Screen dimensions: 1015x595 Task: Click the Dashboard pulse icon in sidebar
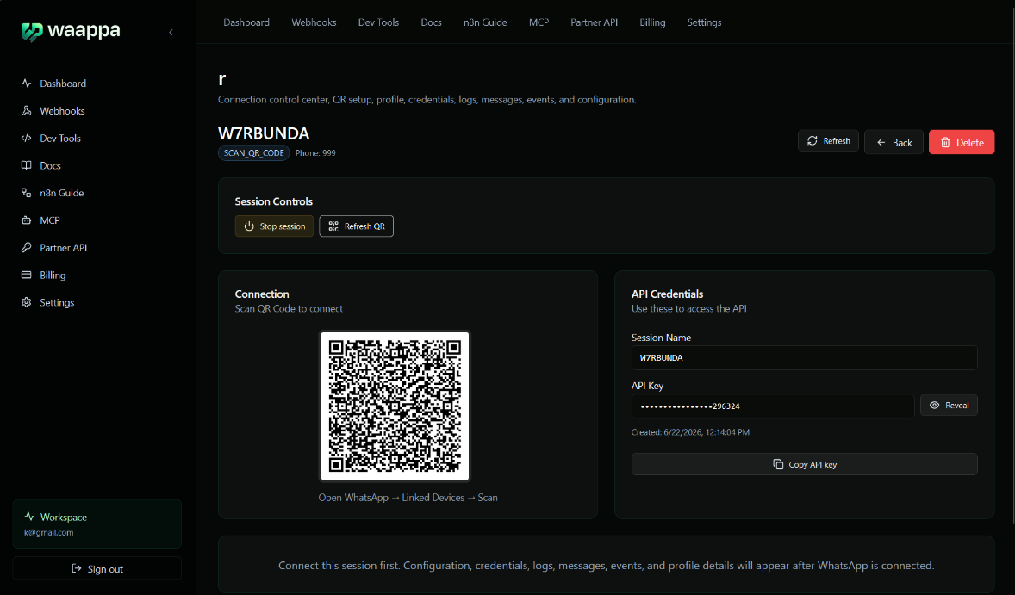tap(27, 84)
